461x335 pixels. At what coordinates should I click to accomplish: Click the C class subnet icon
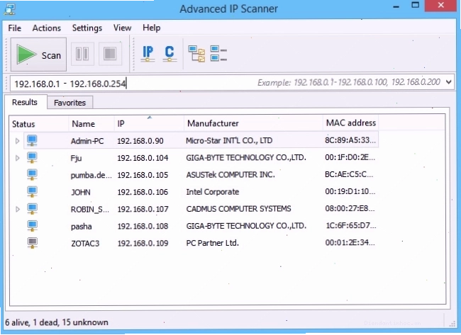[170, 54]
